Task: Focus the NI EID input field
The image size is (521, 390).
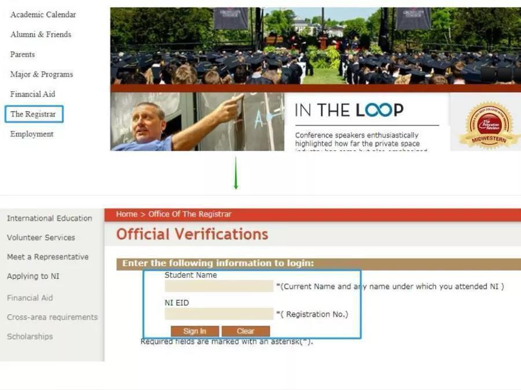Action: 219,314
